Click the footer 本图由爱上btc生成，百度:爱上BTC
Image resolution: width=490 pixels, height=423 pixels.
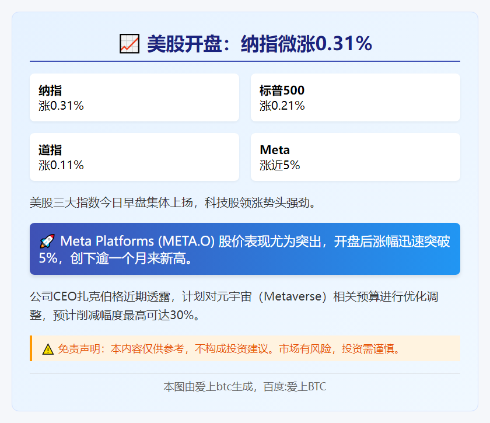244,387
